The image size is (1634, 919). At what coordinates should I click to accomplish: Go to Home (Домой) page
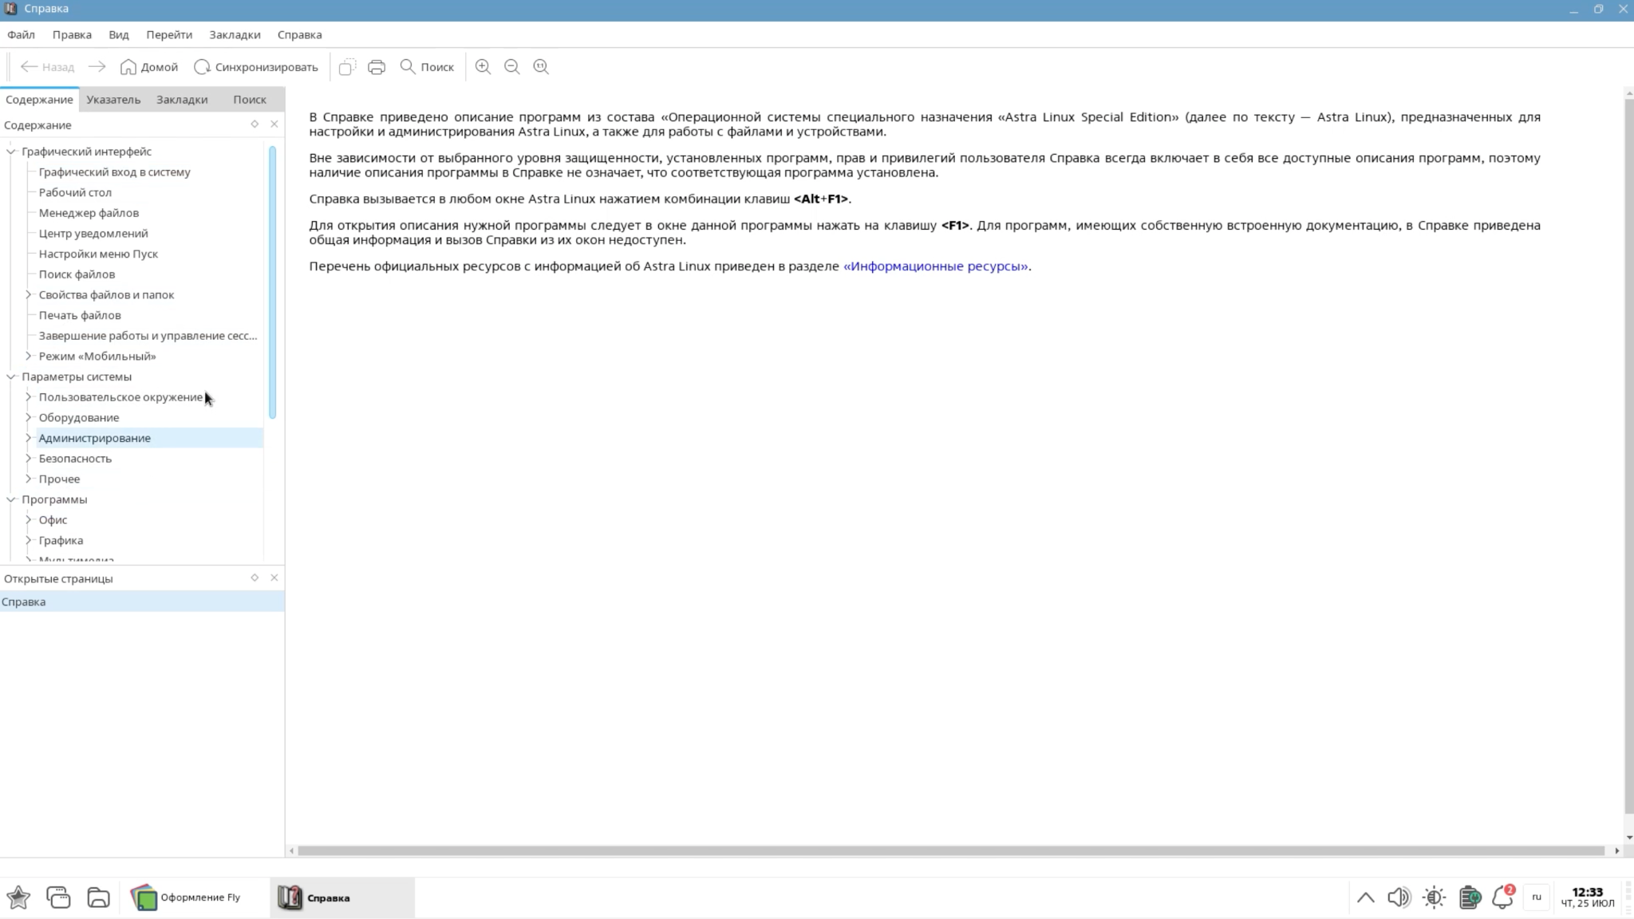[148, 67]
